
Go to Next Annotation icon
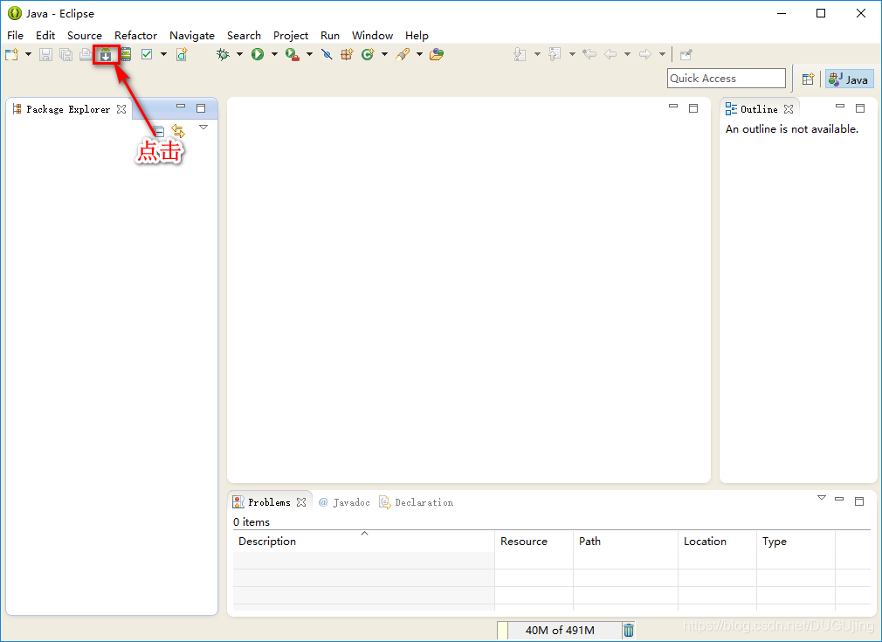point(520,54)
